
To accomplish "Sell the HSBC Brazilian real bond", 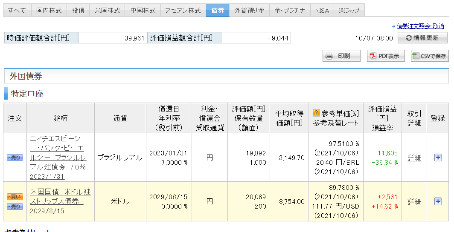I will (15, 158).
